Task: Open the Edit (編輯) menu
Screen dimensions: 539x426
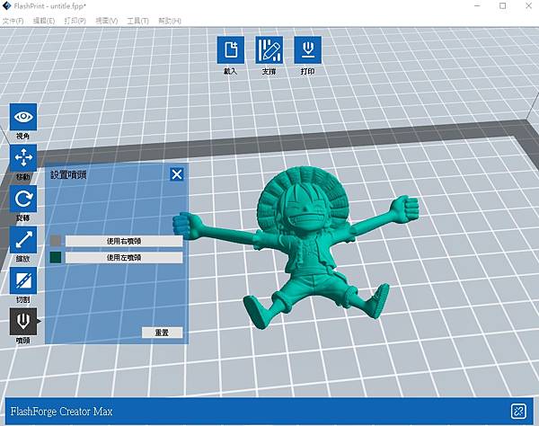Action: pyautogui.click(x=45, y=21)
